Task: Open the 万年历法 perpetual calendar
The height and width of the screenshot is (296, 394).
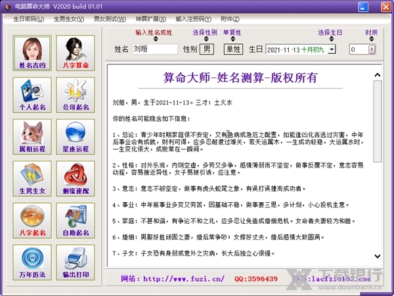Action: tap(32, 263)
